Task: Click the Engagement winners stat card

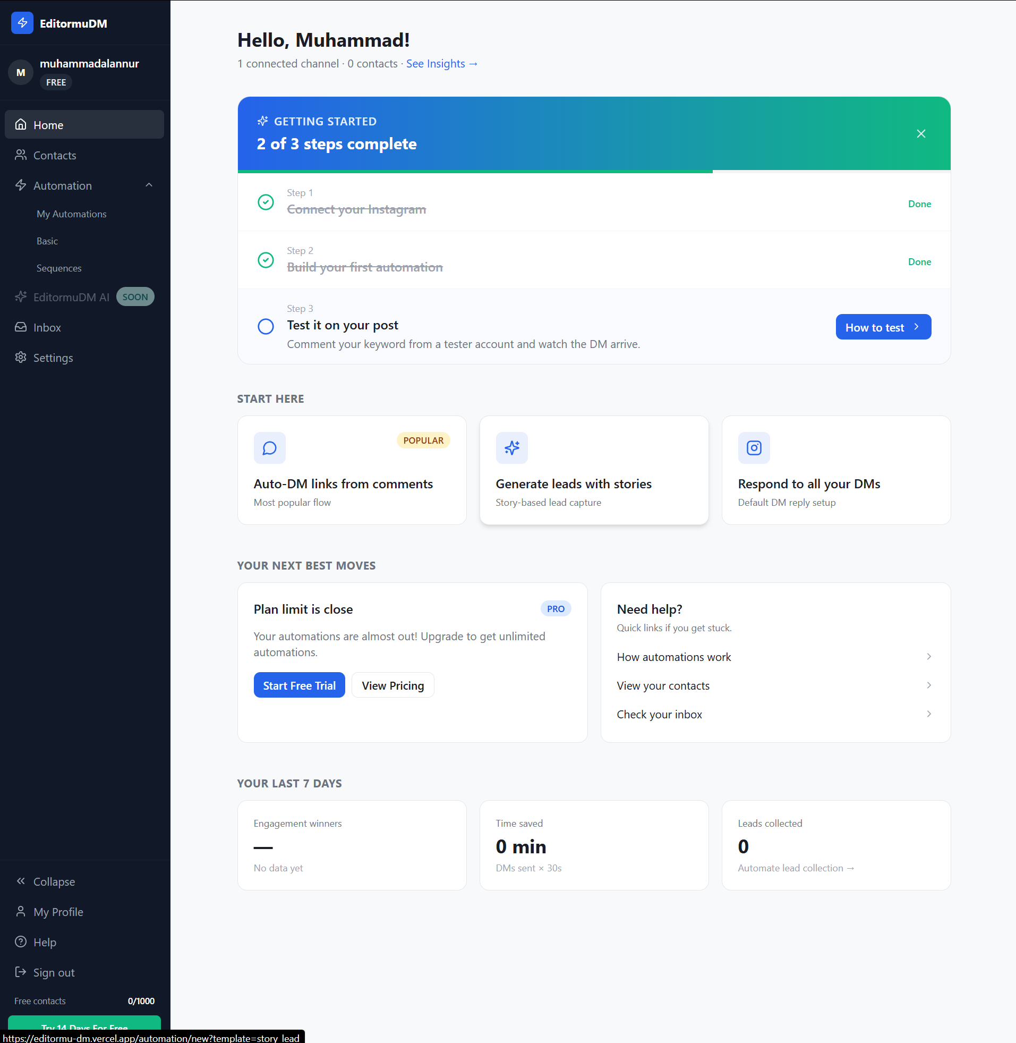Action: click(352, 845)
